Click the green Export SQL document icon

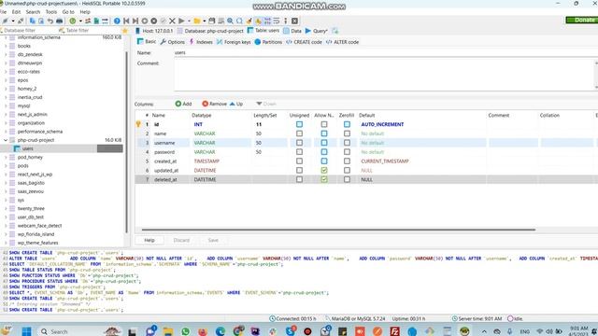pos(96,21)
